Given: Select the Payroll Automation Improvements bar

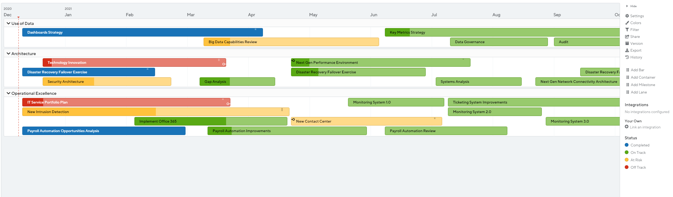Looking at the screenshot, I should click(287, 131).
